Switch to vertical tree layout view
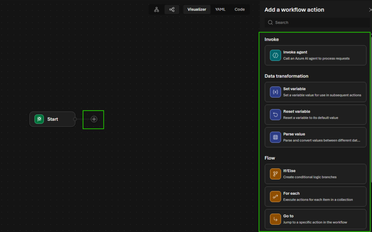This screenshot has width=372, height=232. point(157,9)
